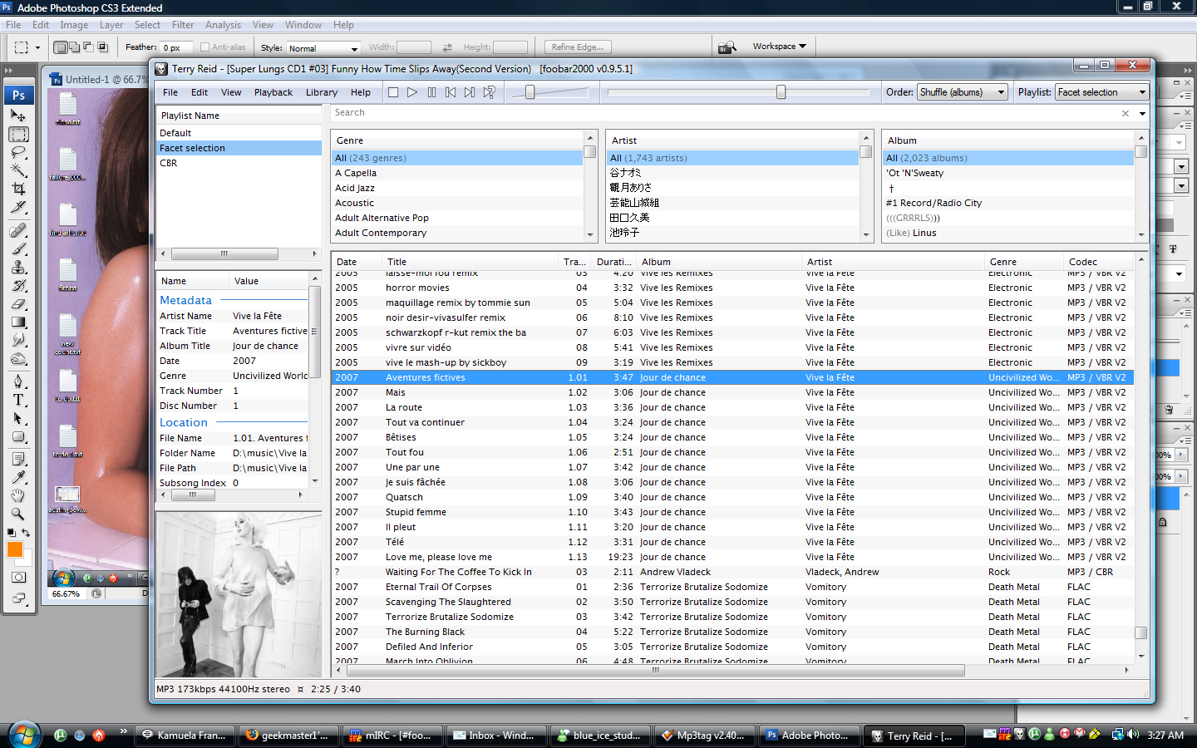The image size is (1197, 748).
Task: Select the Gradient tool in Photoshop
Action: (18, 322)
